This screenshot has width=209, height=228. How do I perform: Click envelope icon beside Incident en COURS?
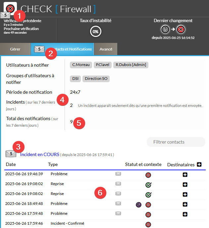(11, 154)
